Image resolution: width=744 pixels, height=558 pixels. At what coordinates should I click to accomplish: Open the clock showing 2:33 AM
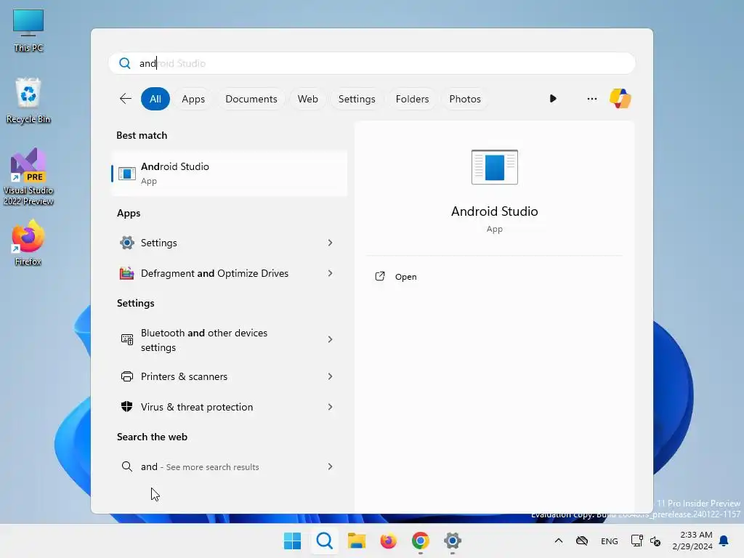click(x=692, y=541)
